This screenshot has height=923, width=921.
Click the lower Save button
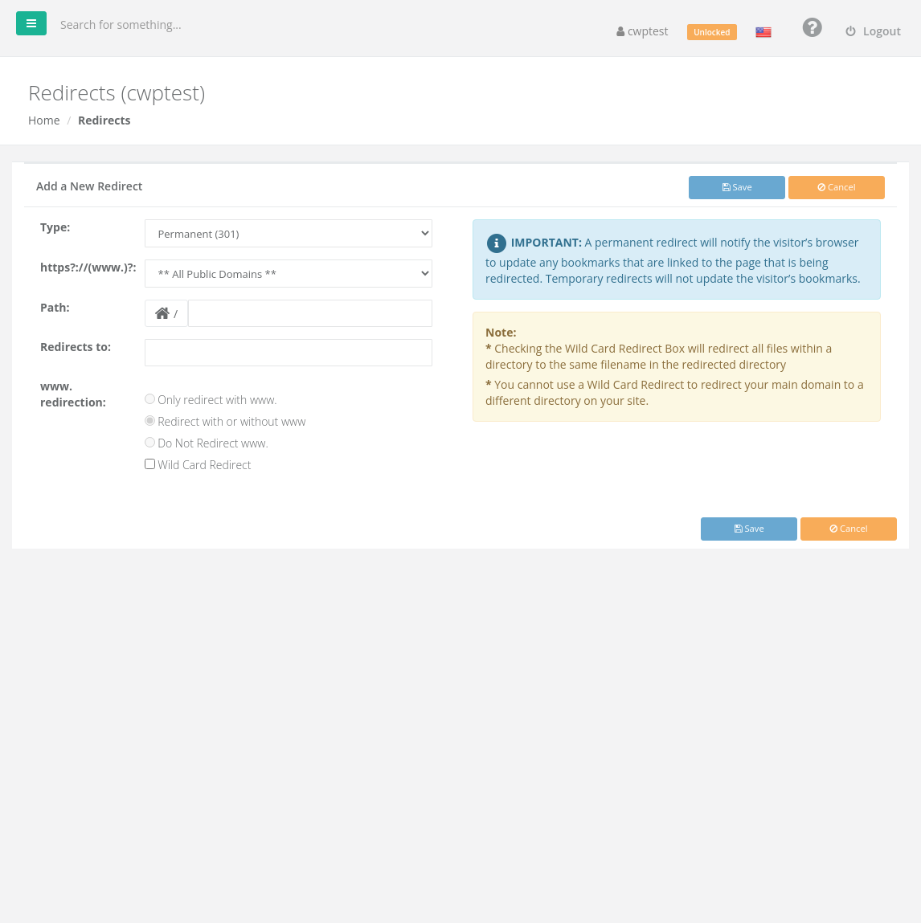point(748,529)
